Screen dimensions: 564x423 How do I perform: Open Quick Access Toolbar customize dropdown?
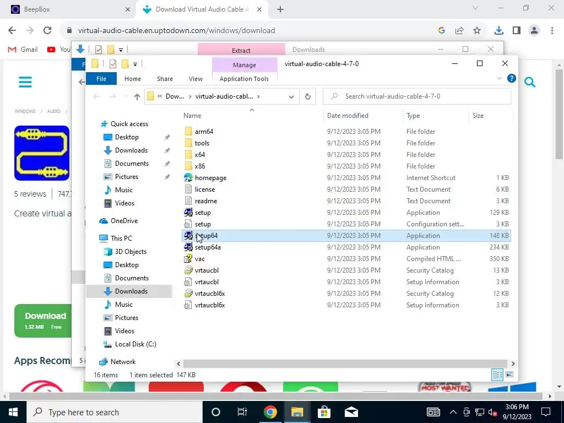coord(135,64)
